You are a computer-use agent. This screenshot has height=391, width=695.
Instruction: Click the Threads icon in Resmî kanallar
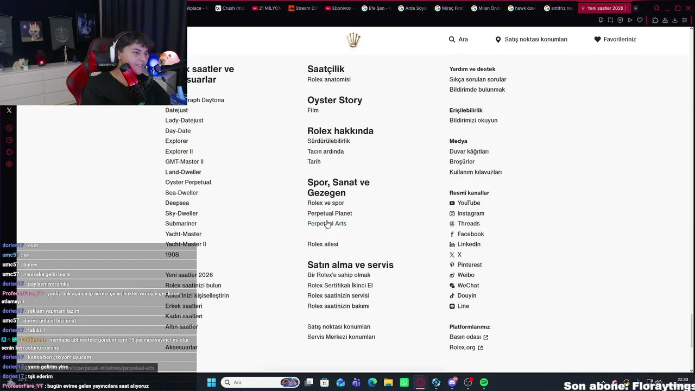tap(452, 224)
